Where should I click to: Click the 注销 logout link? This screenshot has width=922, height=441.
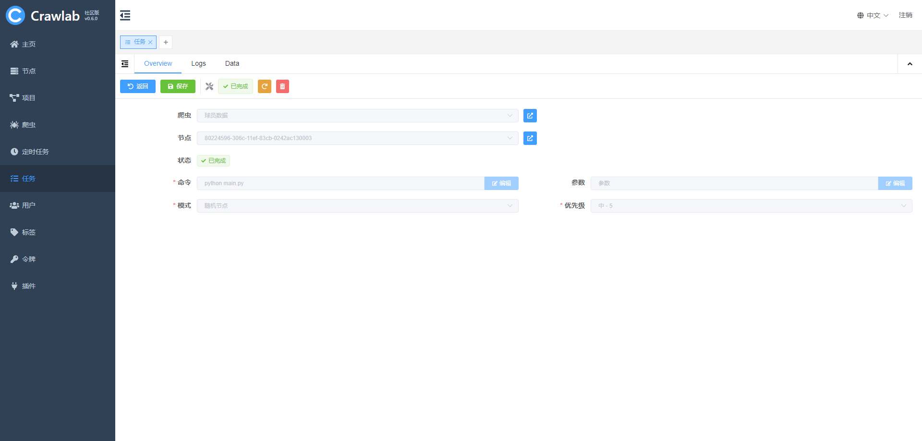tap(906, 15)
